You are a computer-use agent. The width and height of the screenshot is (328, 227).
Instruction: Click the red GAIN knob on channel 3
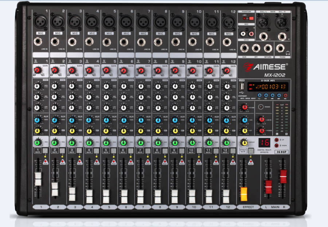coord(72,70)
